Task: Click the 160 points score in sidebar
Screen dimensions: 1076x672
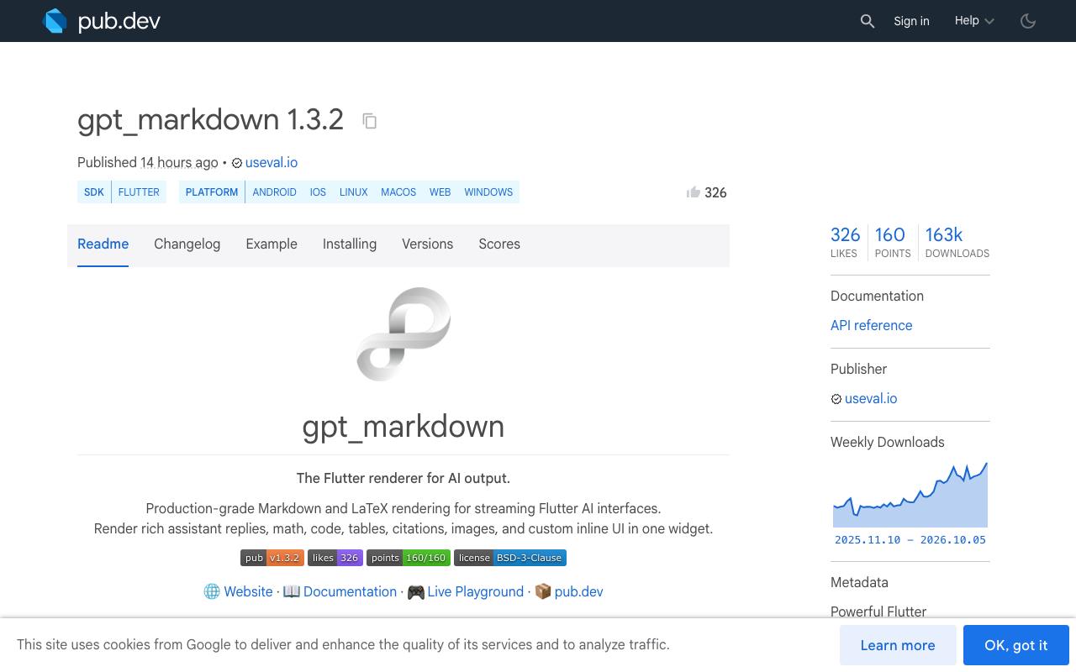Action: point(892,242)
